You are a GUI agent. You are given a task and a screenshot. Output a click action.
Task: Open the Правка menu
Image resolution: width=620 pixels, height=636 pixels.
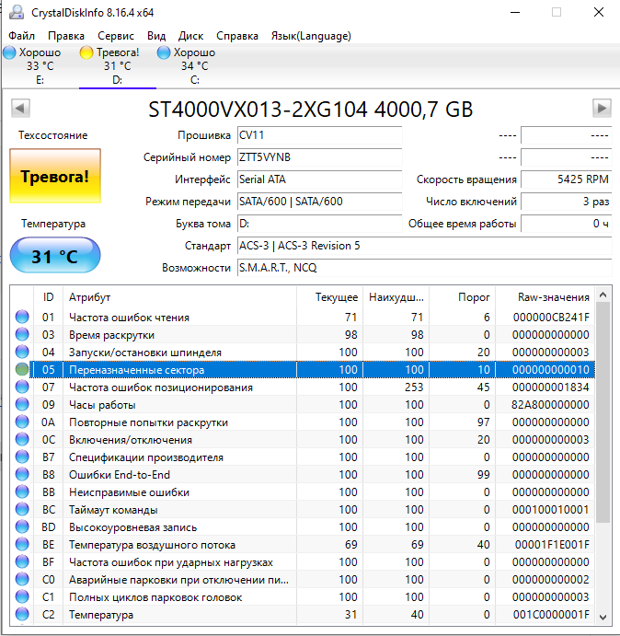click(x=66, y=36)
